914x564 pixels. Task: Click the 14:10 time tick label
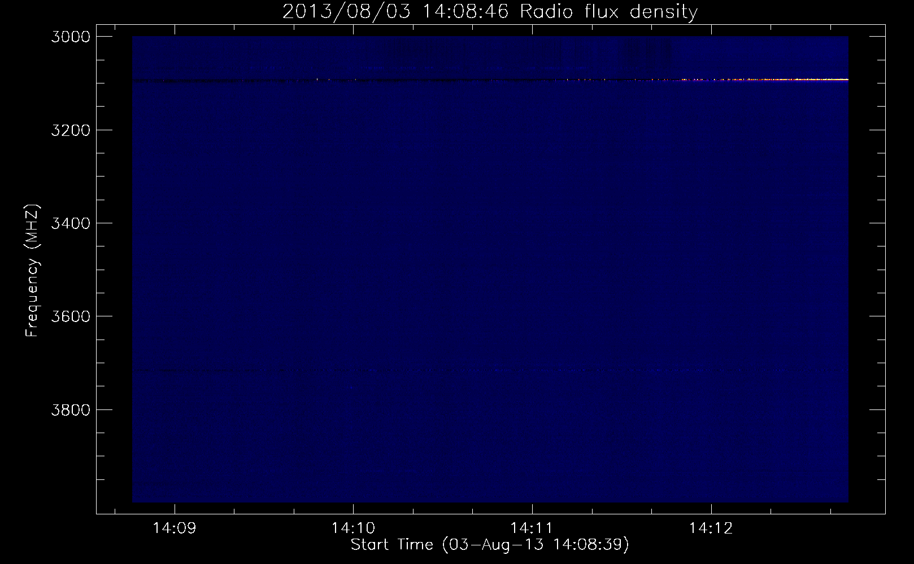353,528
